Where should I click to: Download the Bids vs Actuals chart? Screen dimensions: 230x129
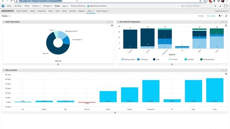pos(226,73)
